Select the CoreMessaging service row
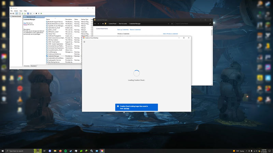Screen dimensions: 273x153 64,52
